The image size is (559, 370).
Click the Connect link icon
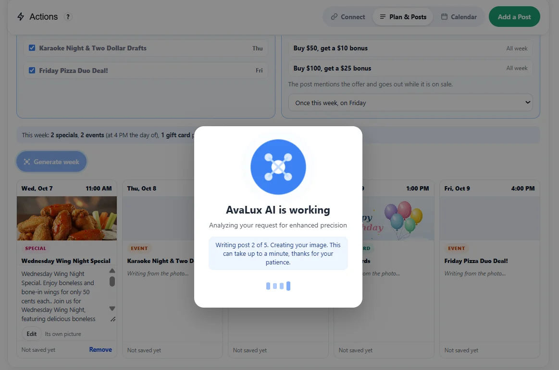(334, 17)
